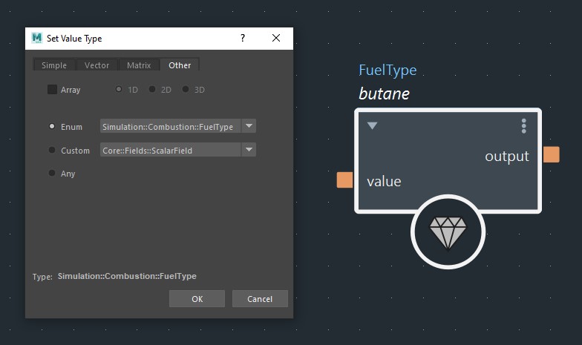Select the Custom radio button
The image size is (582, 345).
pos(52,151)
